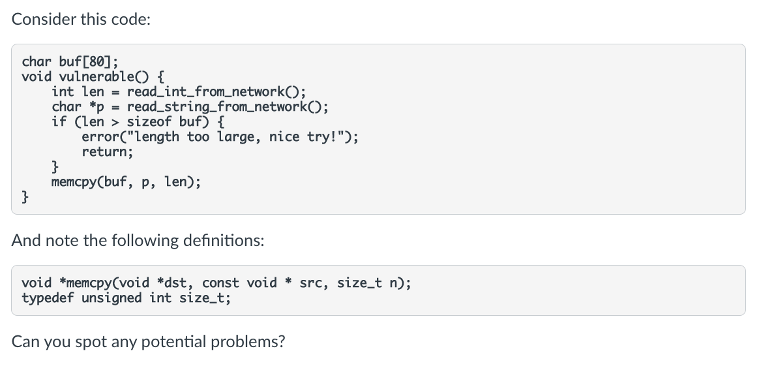Click the error("length too large") line

coord(220,136)
